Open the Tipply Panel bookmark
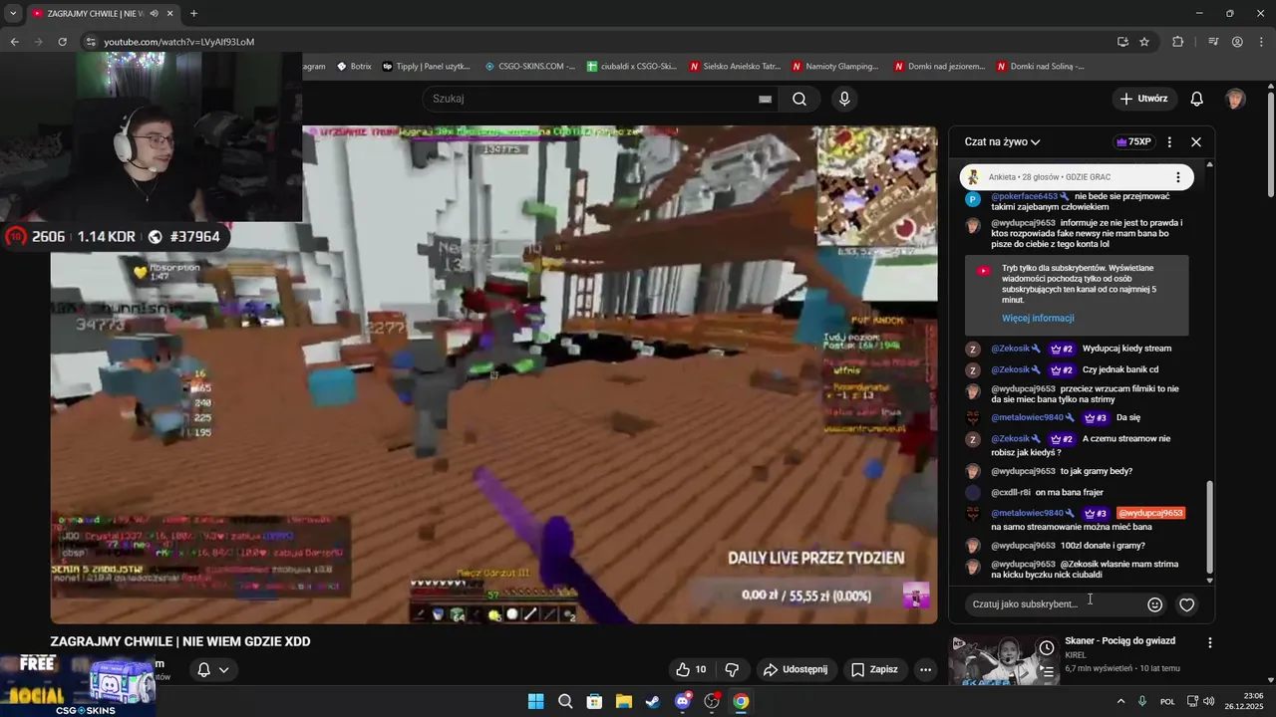This screenshot has height=717, width=1276. click(x=426, y=67)
